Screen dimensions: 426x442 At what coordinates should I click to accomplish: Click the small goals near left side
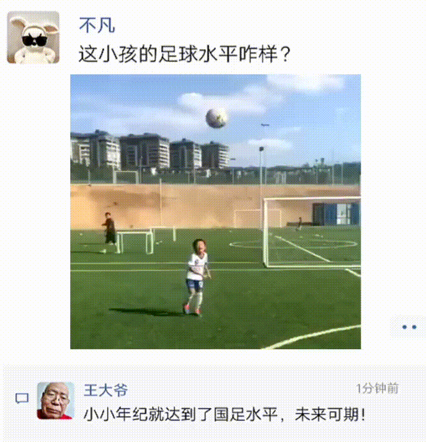(146, 240)
